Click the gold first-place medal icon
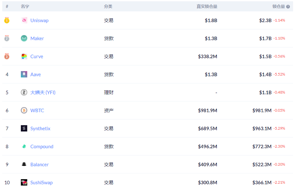 pyautogui.click(x=7, y=20)
